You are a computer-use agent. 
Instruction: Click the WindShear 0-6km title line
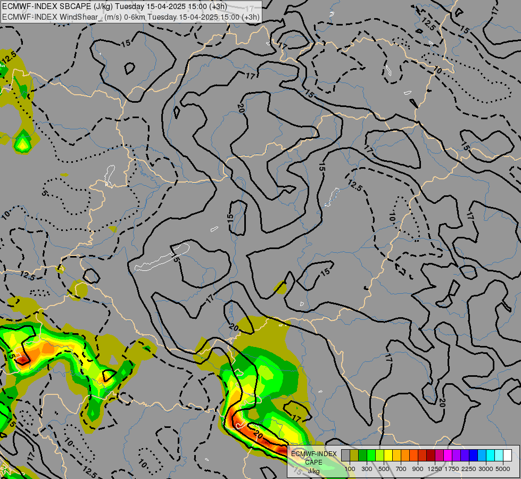(x=130, y=16)
